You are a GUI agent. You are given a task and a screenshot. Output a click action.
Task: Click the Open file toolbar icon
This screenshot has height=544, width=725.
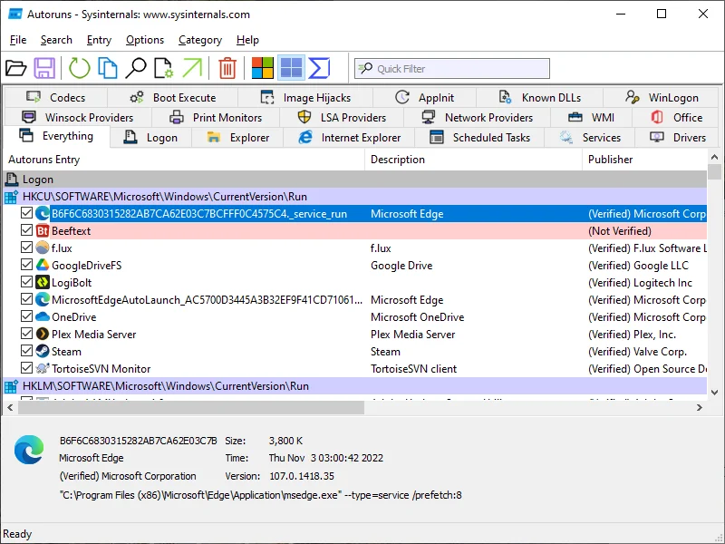point(18,68)
